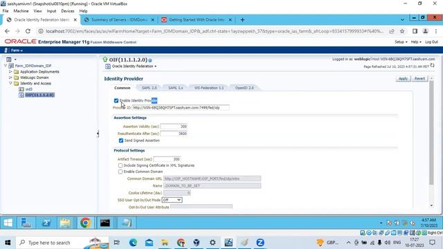The image size is (443, 249).
Task: Open the VirtualBox Machine menu
Action: pos(21,11)
